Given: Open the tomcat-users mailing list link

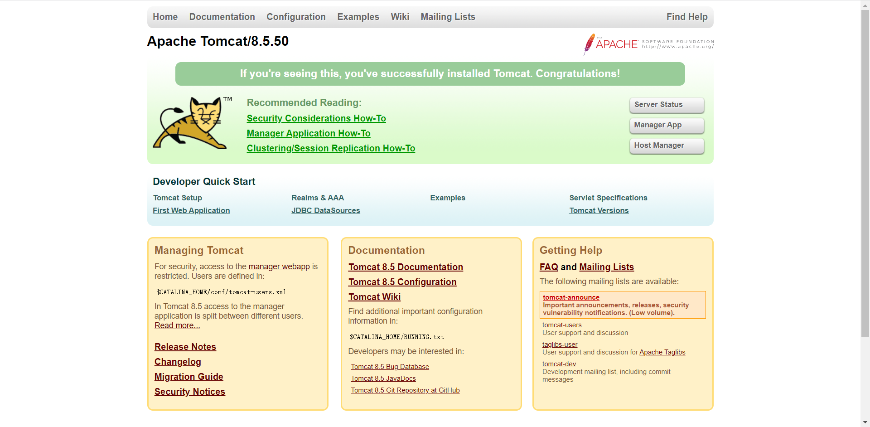Looking at the screenshot, I should point(562,325).
